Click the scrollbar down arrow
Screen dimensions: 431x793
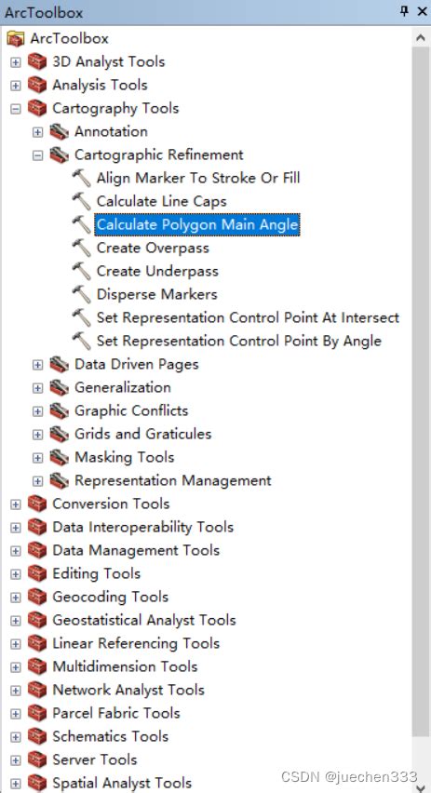tap(421, 786)
